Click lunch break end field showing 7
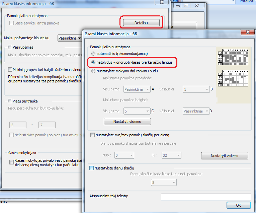 pos(47,125)
